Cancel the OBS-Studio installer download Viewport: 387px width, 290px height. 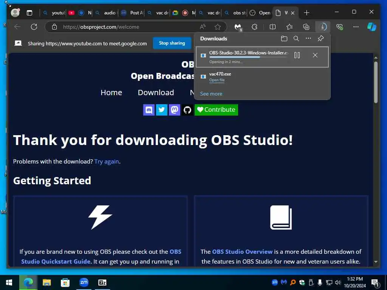(315, 55)
